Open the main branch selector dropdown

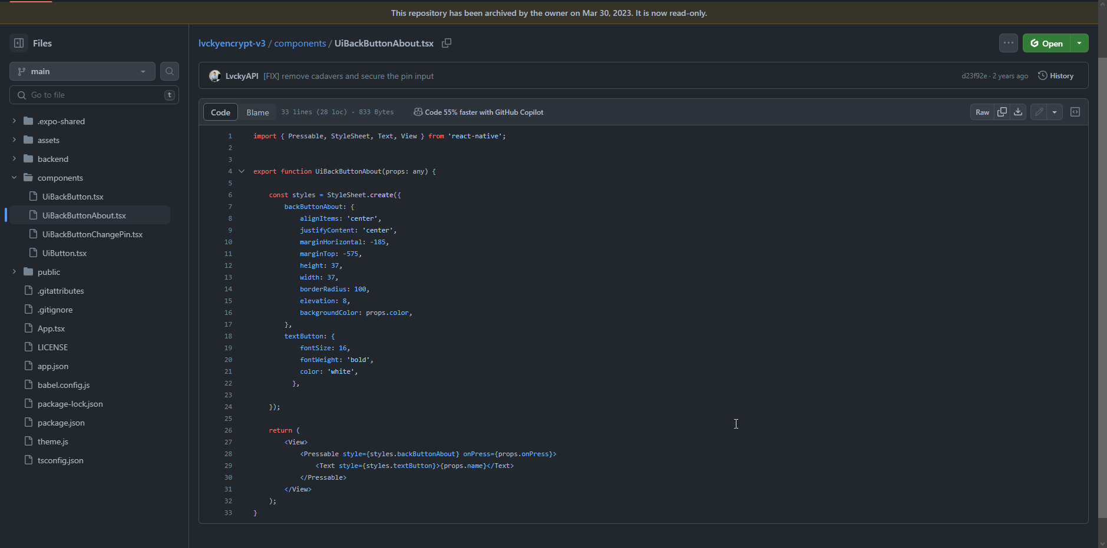(x=82, y=71)
